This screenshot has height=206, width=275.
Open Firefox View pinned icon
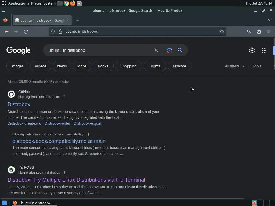click(5, 20)
